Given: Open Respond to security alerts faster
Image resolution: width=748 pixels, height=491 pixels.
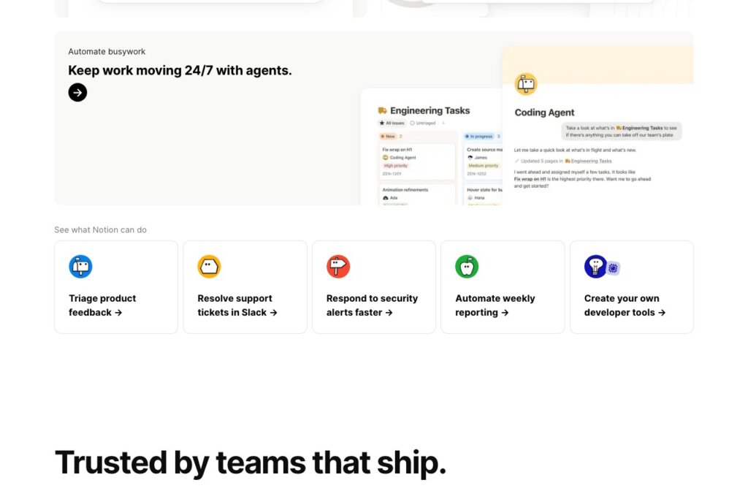Looking at the screenshot, I should click(x=373, y=286).
